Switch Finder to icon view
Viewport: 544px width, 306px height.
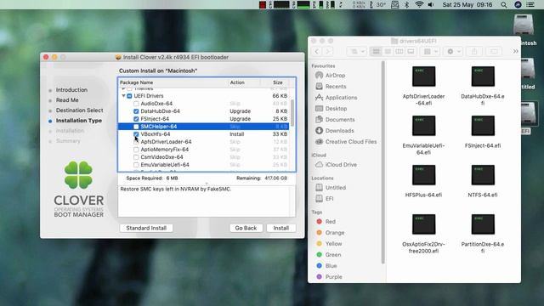coord(376,51)
